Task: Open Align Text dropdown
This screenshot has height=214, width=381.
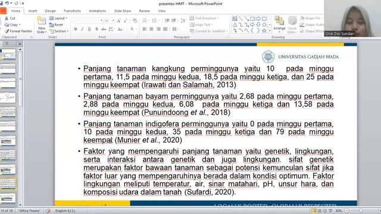Action: coord(201,24)
